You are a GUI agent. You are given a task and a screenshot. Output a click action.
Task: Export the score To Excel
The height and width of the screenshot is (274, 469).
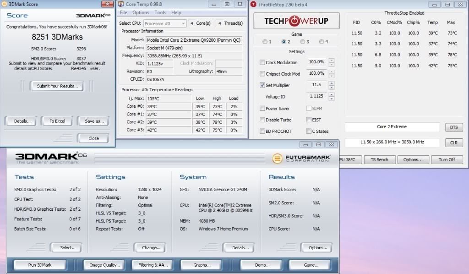57,121
